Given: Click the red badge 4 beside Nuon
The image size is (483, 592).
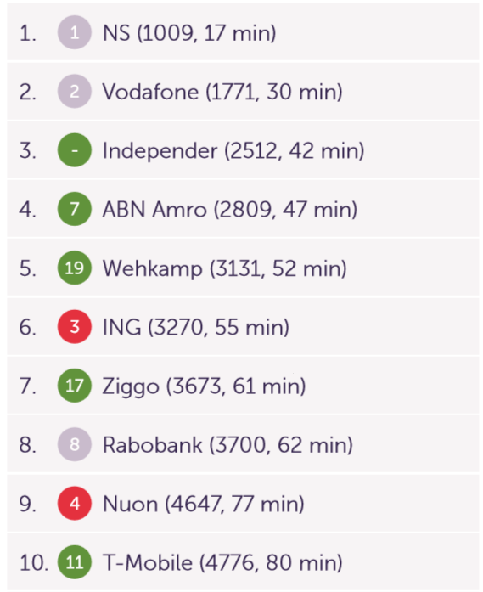Looking at the screenshot, I should [75, 504].
